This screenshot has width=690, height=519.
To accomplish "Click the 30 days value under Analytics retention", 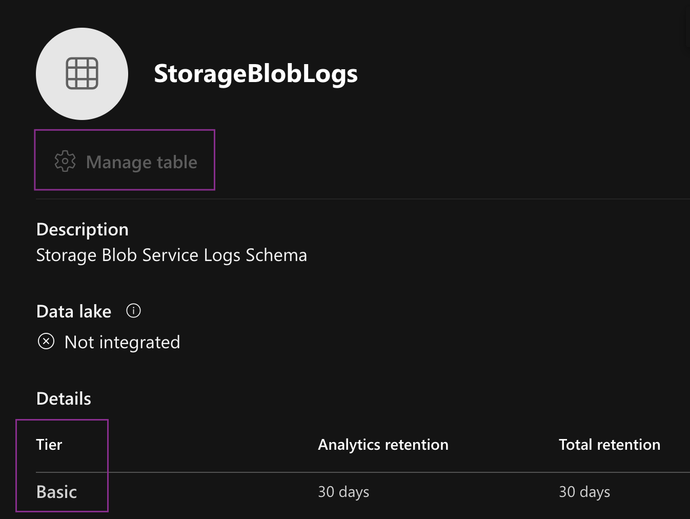I will [x=343, y=491].
